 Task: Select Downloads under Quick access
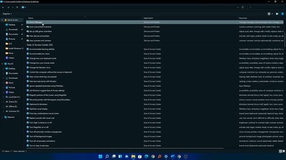pos(13,29)
